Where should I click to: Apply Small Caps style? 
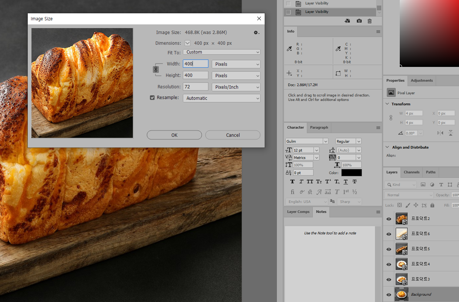pyautogui.click(x=319, y=181)
